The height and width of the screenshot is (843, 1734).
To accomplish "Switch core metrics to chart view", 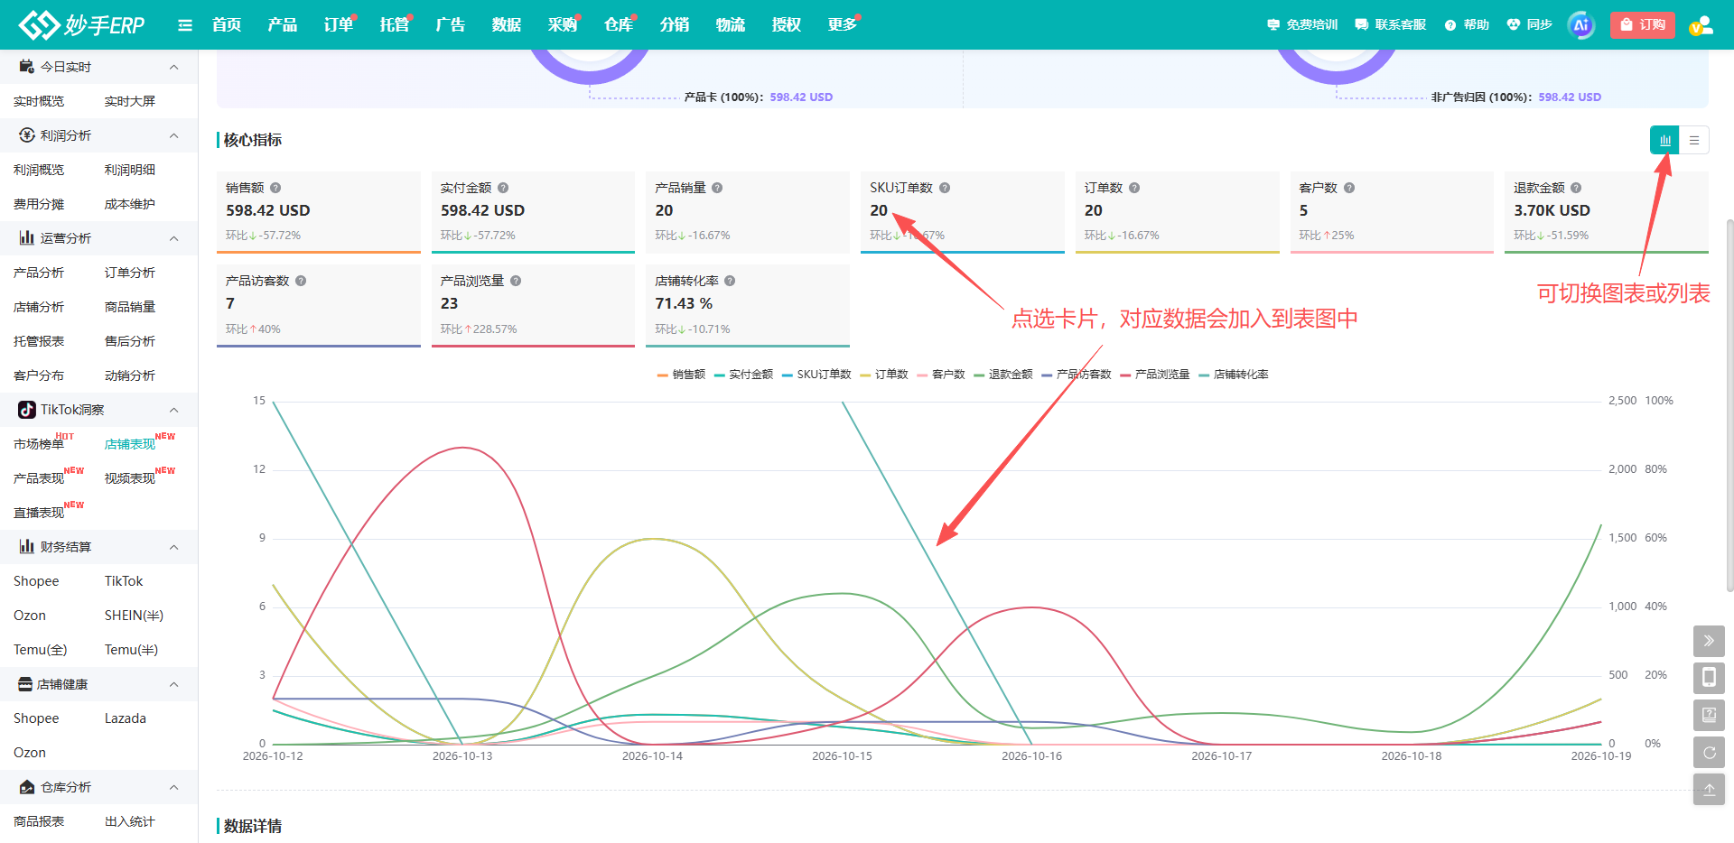I will pyautogui.click(x=1664, y=140).
